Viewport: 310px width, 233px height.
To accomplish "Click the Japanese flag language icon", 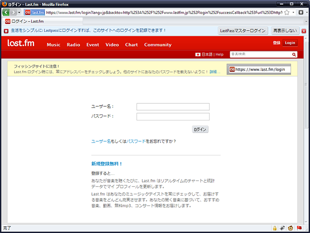I will click(x=198, y=54).
